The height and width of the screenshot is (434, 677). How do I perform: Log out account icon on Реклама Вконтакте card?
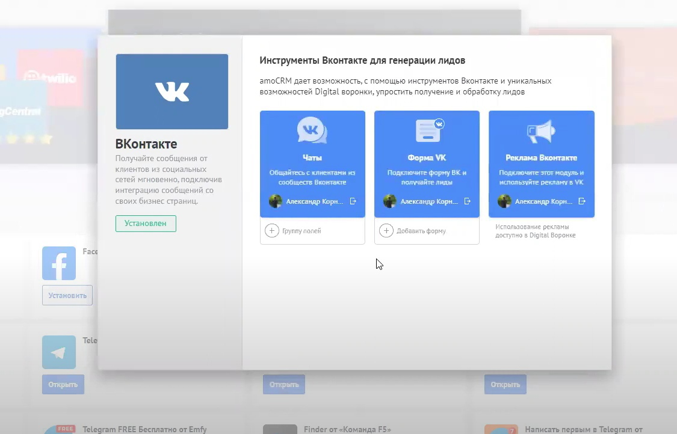coord(582,201)
